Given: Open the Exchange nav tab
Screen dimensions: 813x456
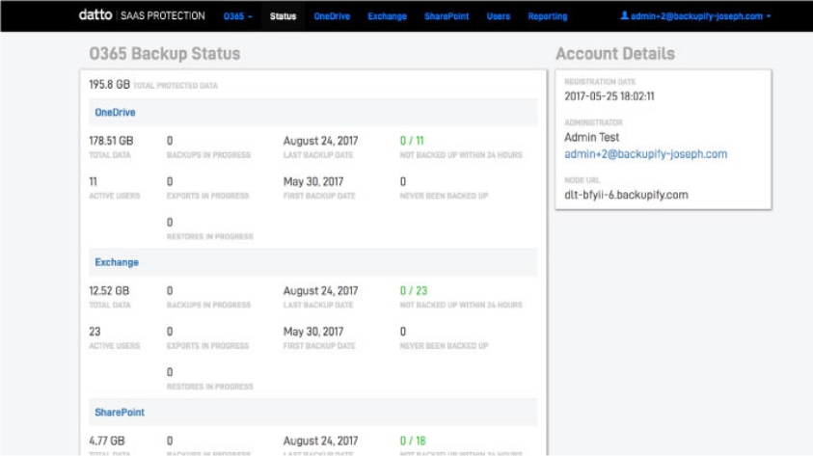Looking at the screenshot, I should click(x=388, y=16).
